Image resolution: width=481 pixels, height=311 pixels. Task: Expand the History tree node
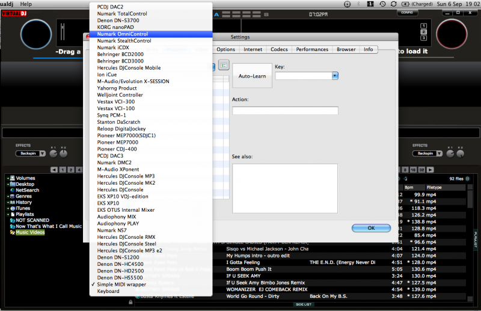pos(8,202)
